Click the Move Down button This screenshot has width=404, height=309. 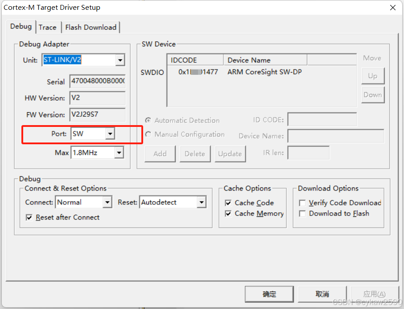click(373, 95)
